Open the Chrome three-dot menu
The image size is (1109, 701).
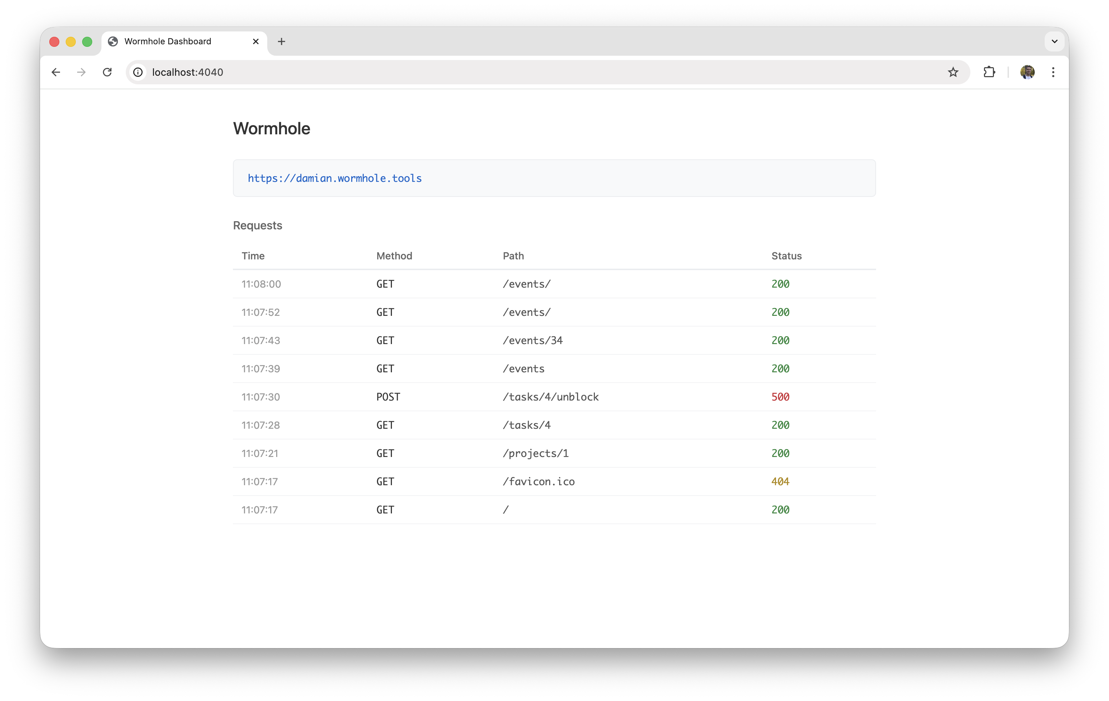1053,72
